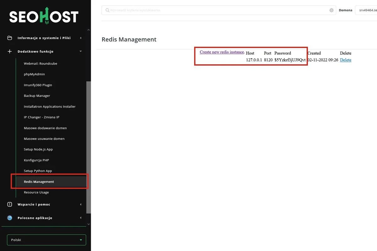Click the folder icon beside Informacje o systemie
377x251 pixels.
tap(10, 38)
